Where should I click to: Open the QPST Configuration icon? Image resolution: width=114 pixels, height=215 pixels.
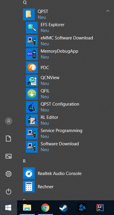(x=32, y=107)
